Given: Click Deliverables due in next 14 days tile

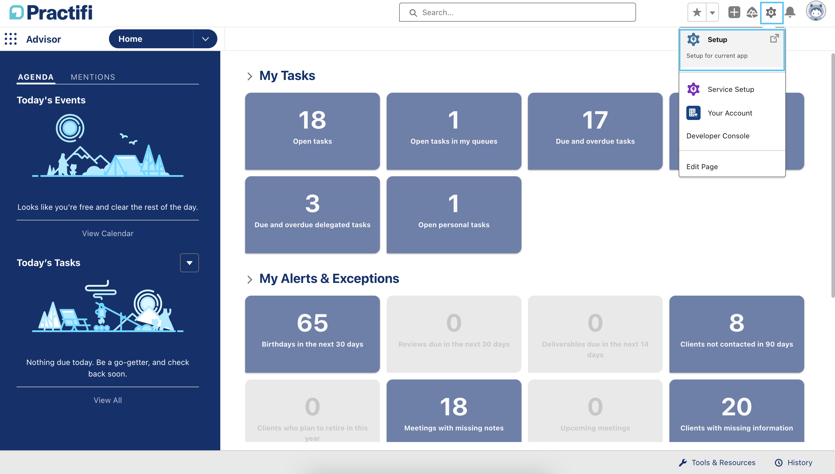Looking at the screenshot, I should [x=595, y=334].
